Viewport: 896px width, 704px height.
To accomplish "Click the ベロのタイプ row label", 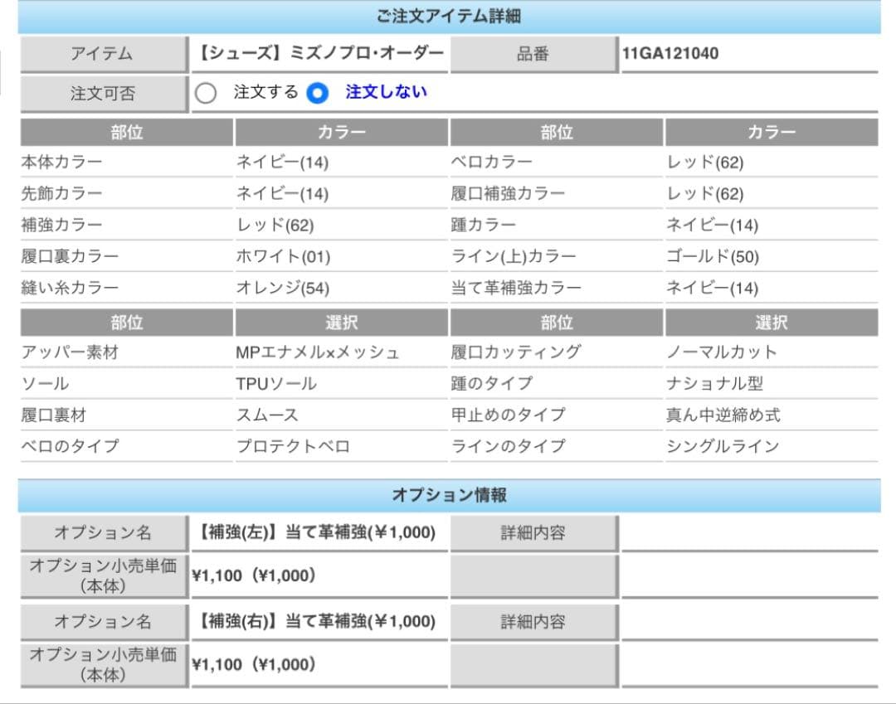I will [71, 446].
